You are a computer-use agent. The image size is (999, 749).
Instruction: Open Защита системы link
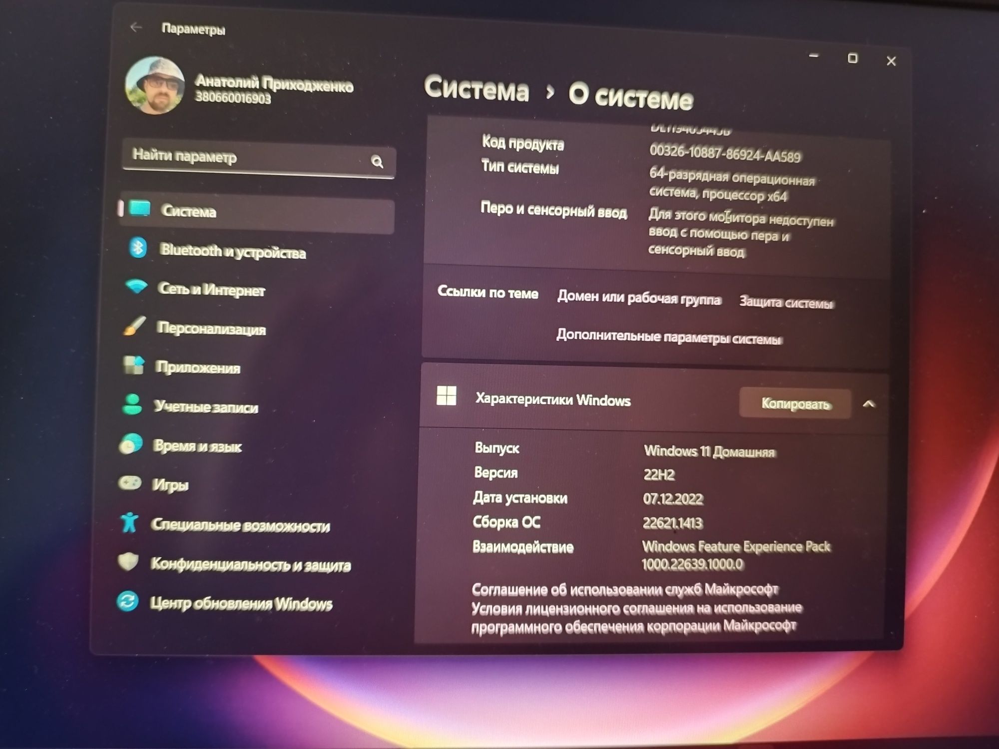786,302
